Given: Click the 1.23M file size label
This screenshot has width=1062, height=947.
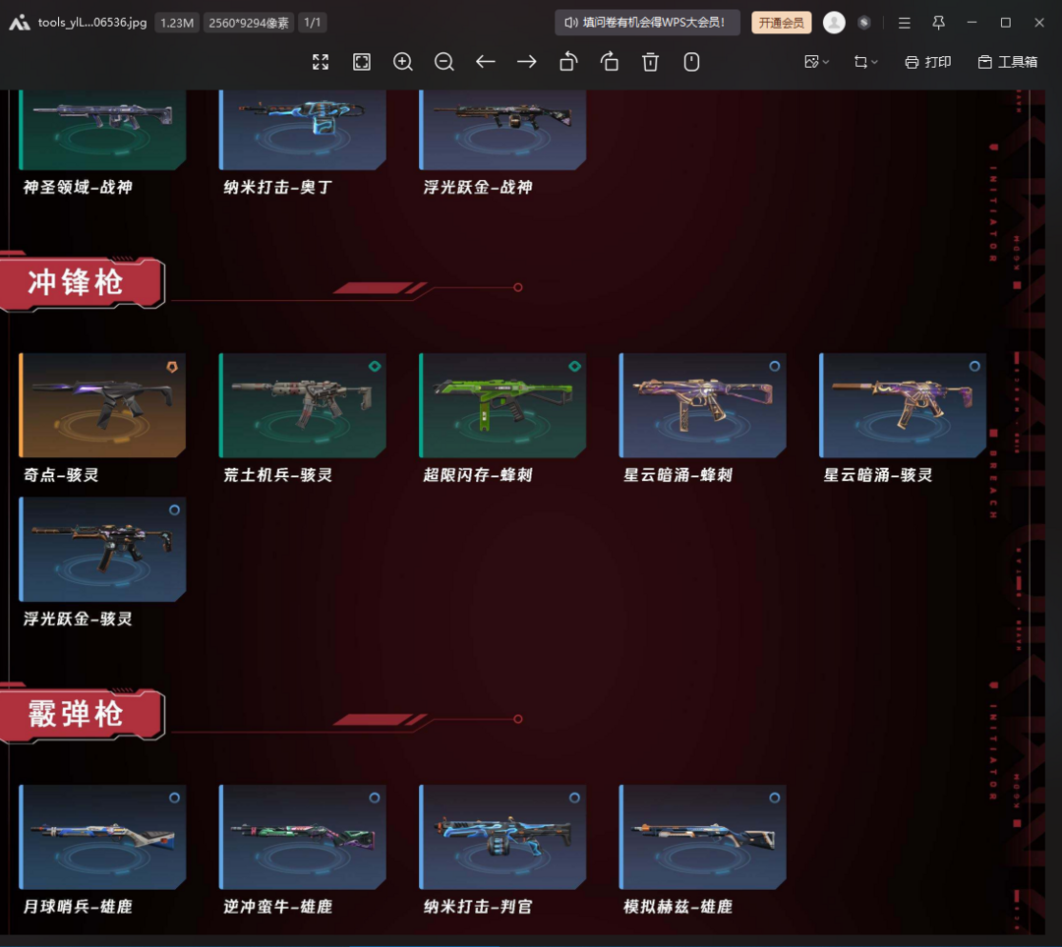Looking at the screenshot, I should point(177,23).
